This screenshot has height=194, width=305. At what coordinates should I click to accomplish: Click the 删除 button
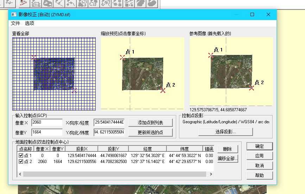click(227, 149)
